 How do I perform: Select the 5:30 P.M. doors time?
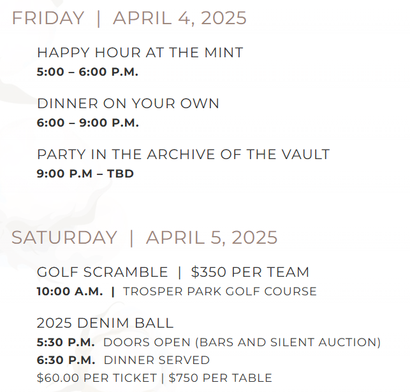pyautogui.click(x=66, y=342)
